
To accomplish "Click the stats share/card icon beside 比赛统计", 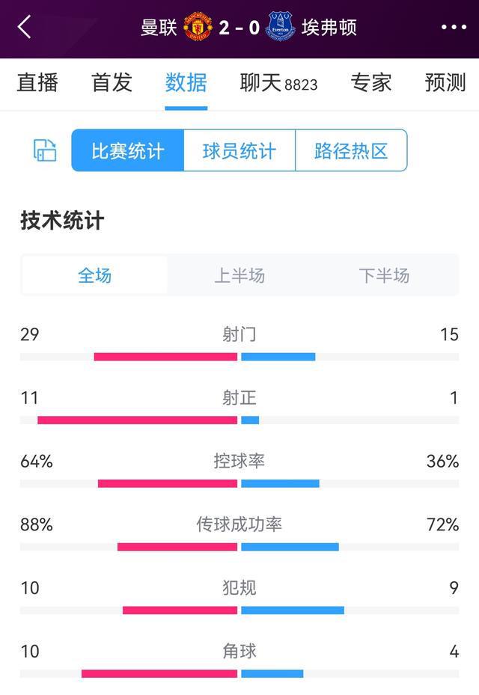I will tap(43, 150).
